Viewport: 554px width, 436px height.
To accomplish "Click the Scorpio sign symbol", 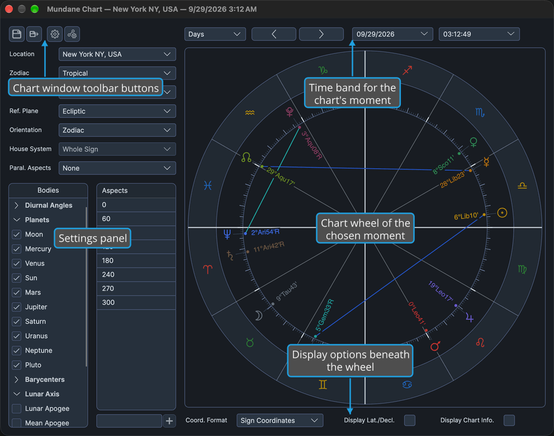I will click(x=480, y=113).
